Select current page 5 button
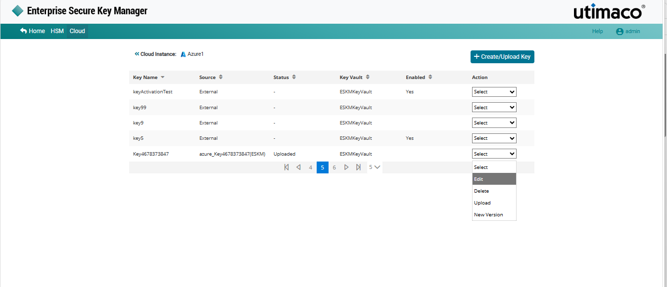 pos(322,167)
